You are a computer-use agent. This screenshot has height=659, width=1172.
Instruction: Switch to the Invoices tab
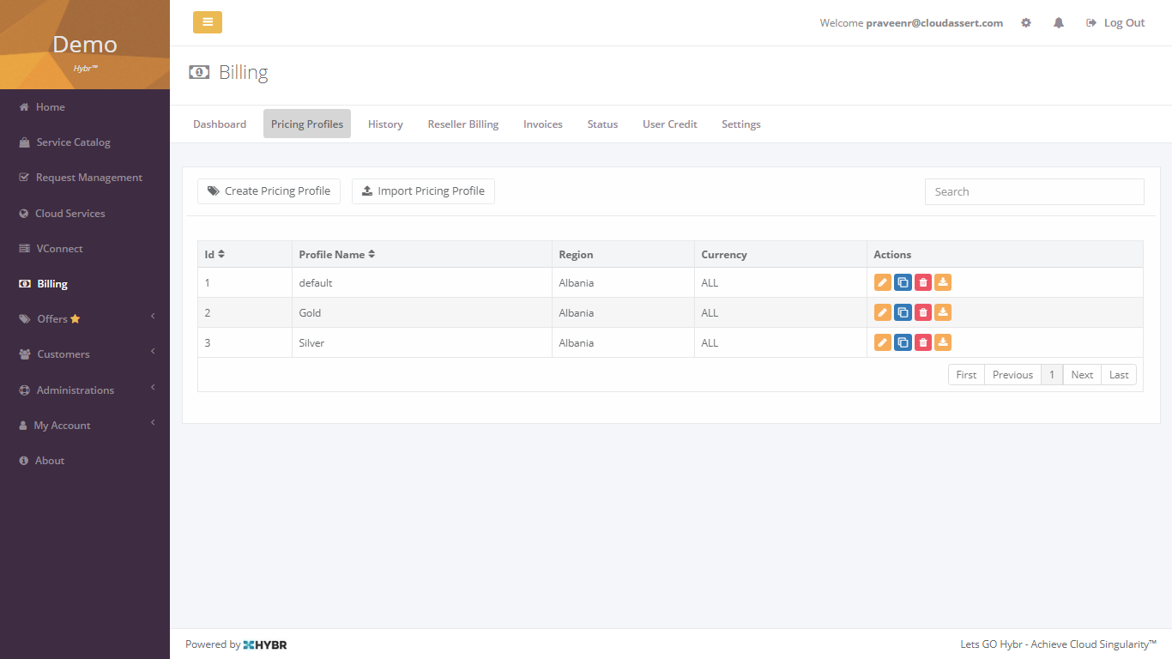click(x=543, y=124)
